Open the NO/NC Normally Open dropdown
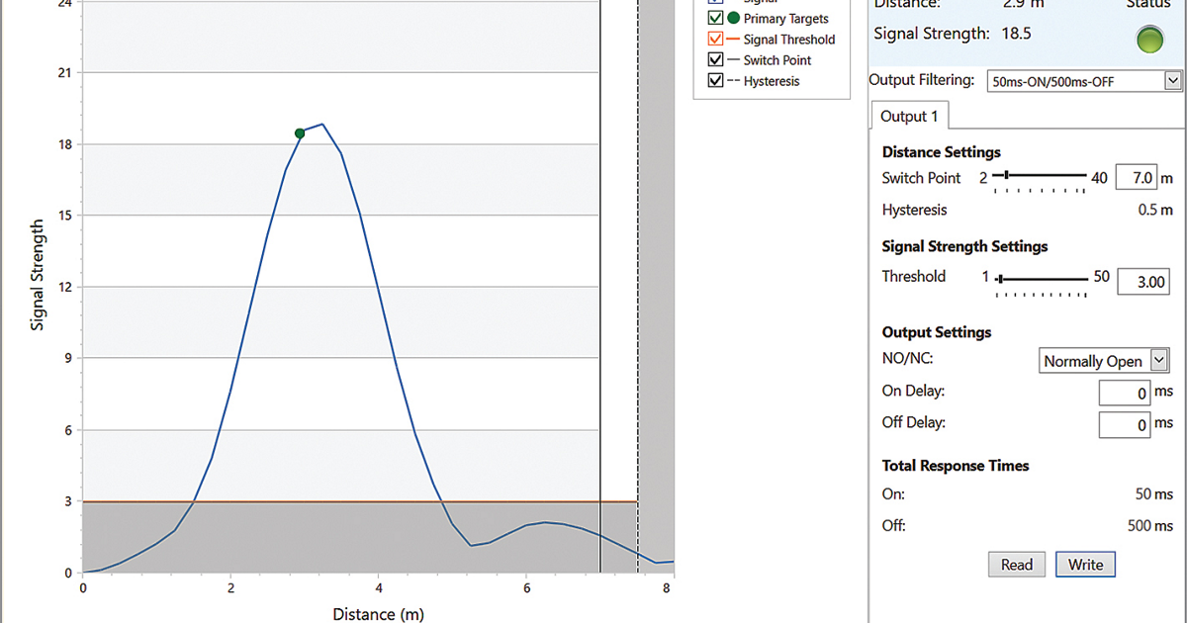This screenshot has height=623, width=1187. (1105, 361)
